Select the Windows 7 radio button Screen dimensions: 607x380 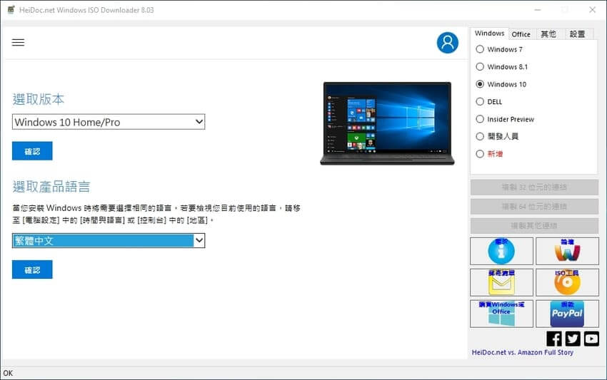[480, 49]
